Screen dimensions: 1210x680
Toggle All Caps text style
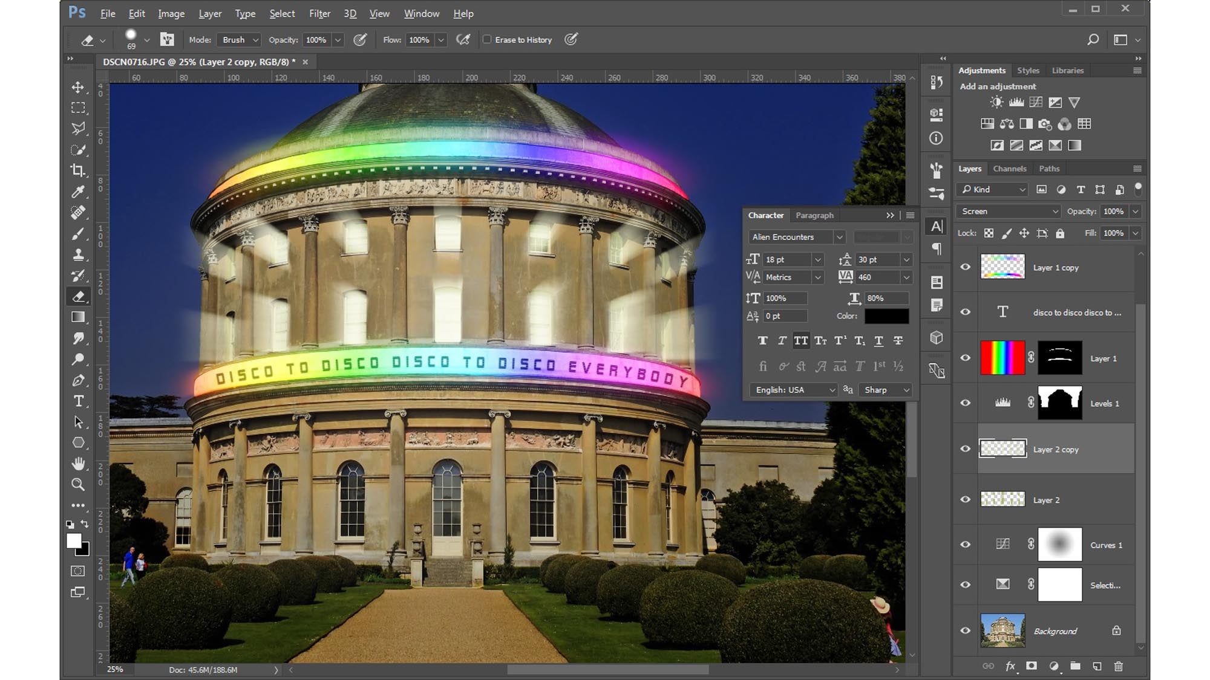click(x=800, y=341)
